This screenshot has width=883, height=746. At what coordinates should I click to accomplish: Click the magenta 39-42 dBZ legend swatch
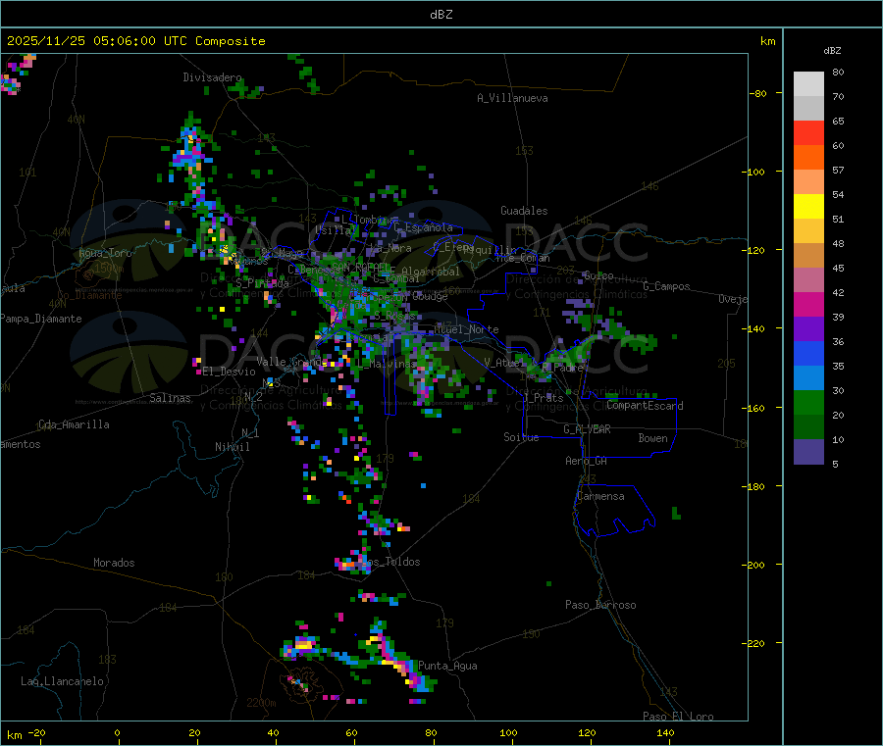click(x=808, y=304)
